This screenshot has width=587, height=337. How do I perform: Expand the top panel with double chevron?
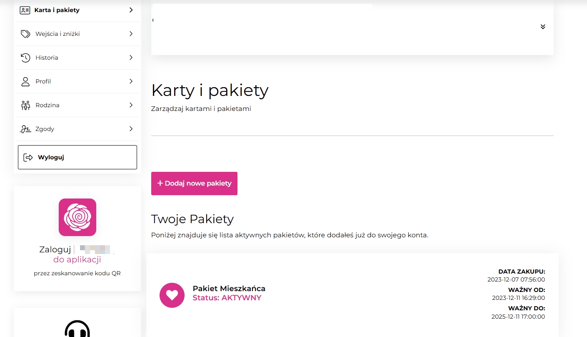point(542,27)
